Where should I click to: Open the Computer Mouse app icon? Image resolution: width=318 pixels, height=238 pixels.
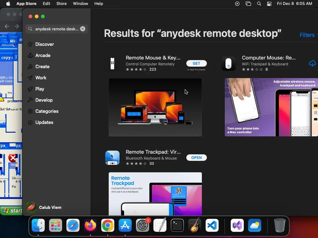click(229, 63)
